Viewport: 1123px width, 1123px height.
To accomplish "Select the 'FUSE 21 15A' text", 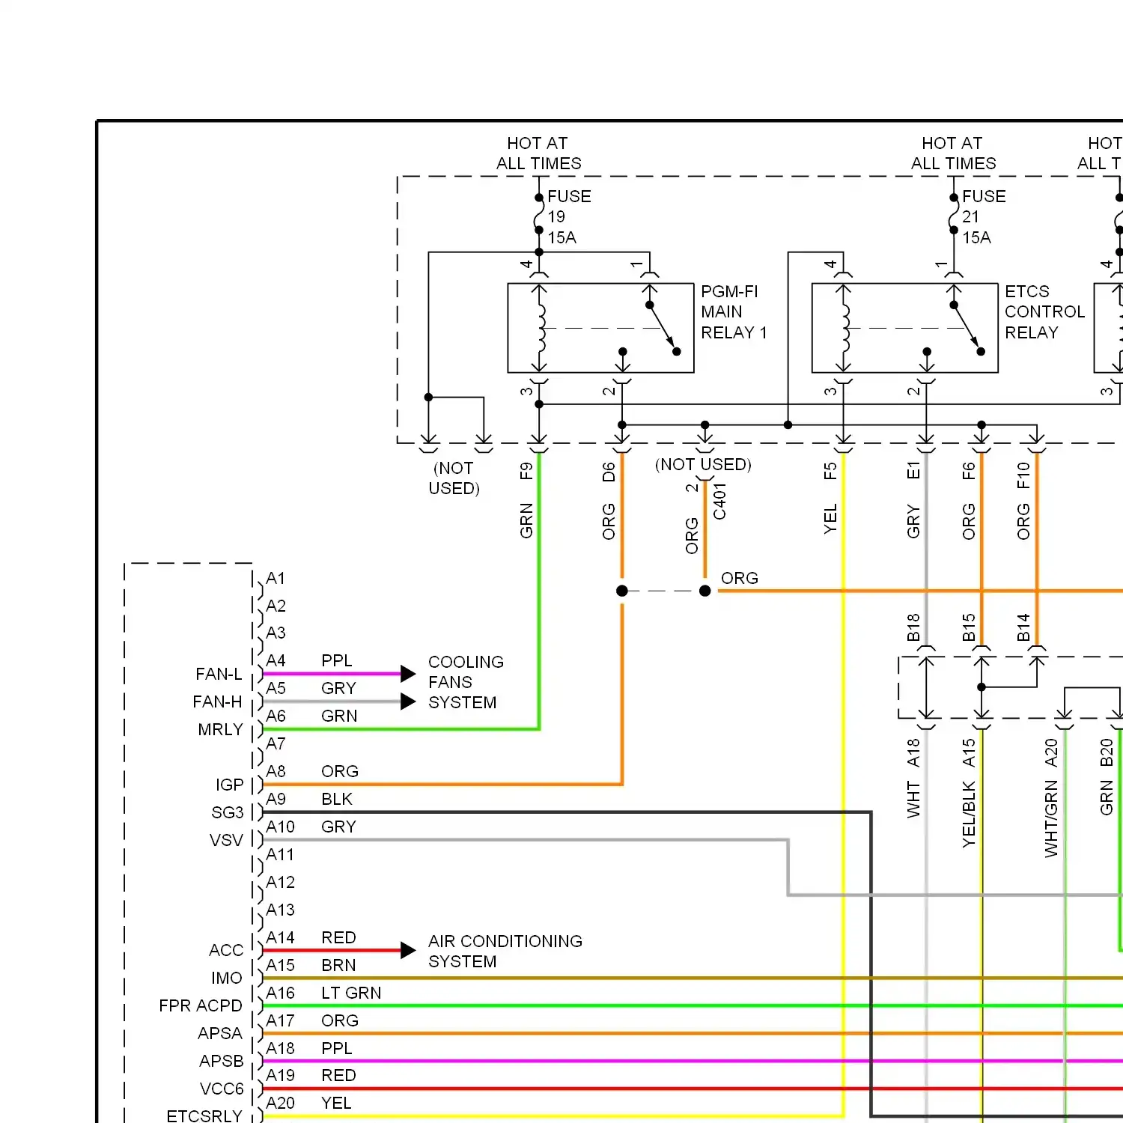I will pyautogui.click(x=984, y=217).
